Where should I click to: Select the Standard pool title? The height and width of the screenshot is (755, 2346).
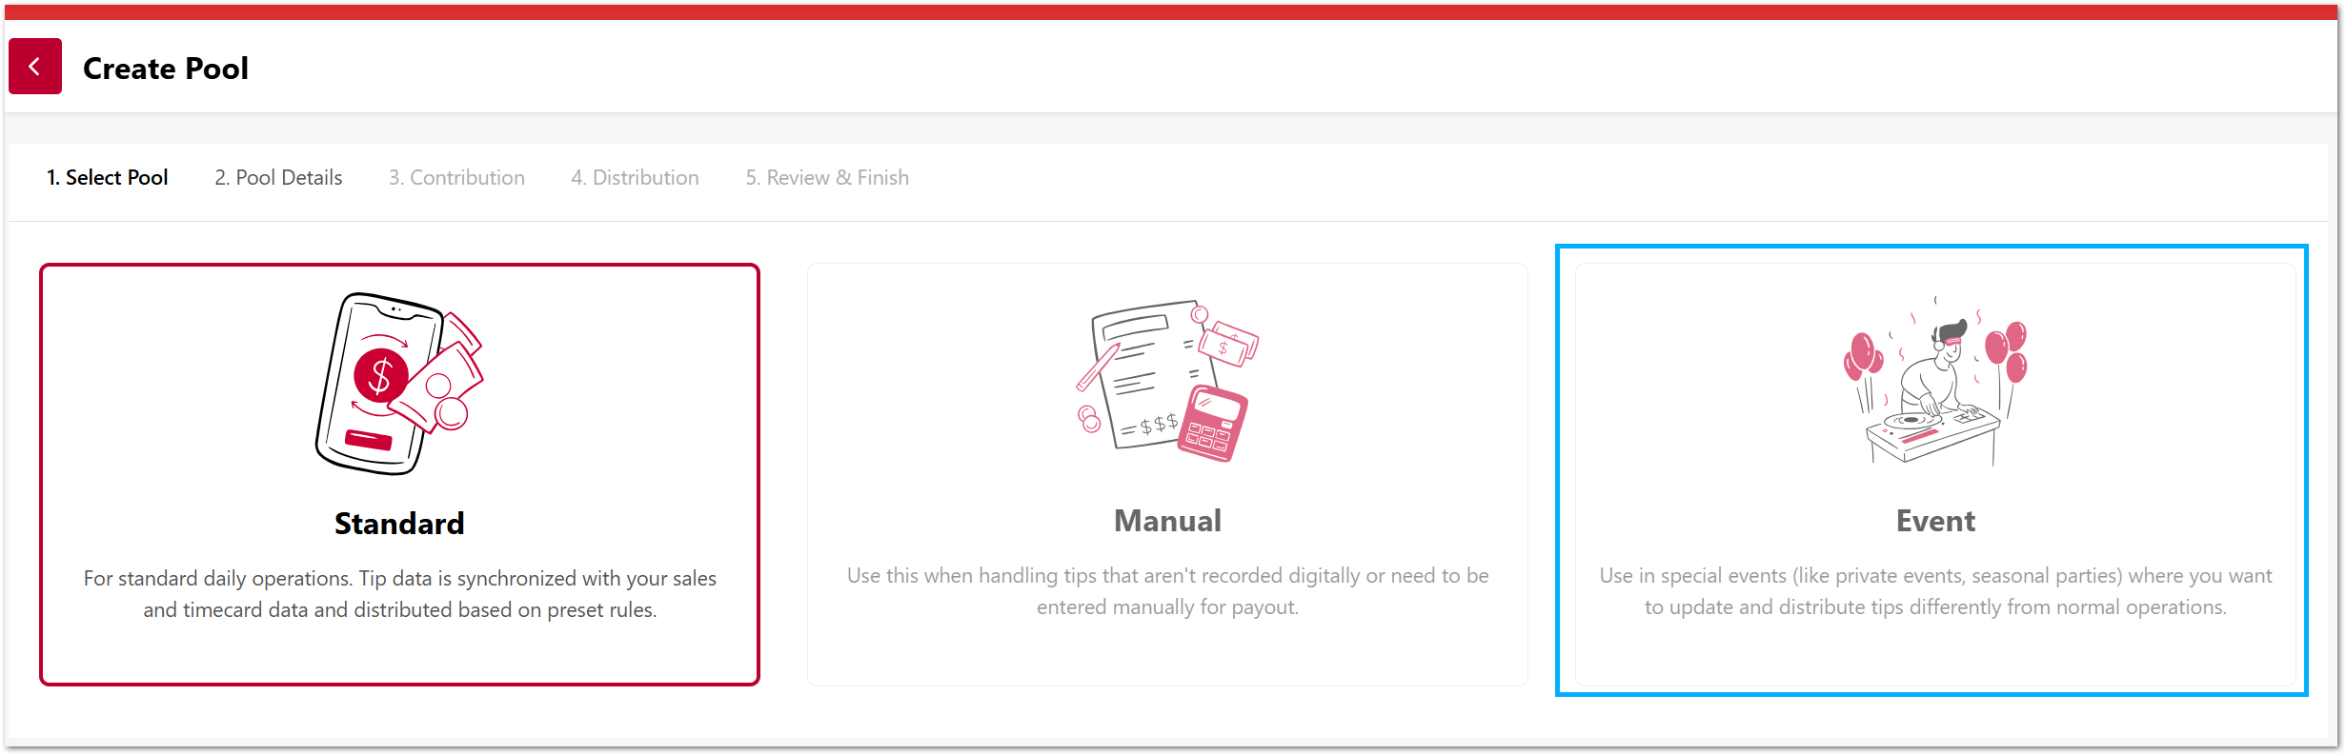pyautogui.click(x=399, y=524)
